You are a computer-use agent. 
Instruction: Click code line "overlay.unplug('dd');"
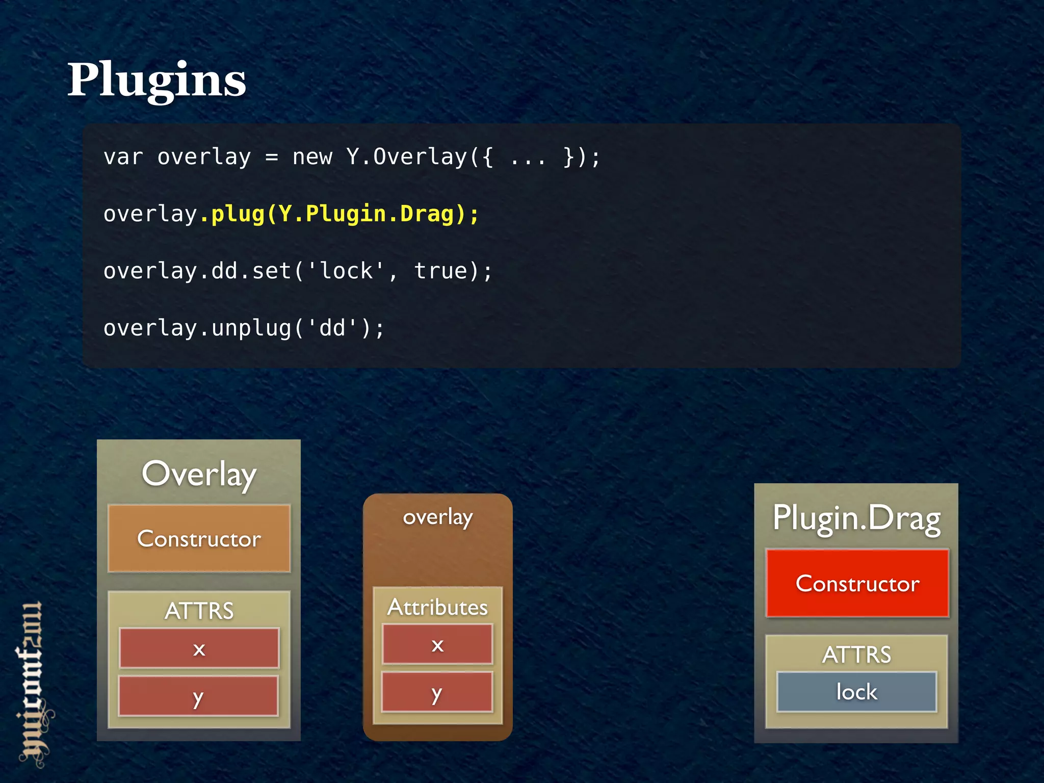pyautogui.click(x=244, y=328)
